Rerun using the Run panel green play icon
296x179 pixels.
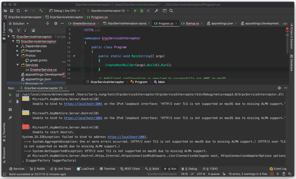pos(10,95)
